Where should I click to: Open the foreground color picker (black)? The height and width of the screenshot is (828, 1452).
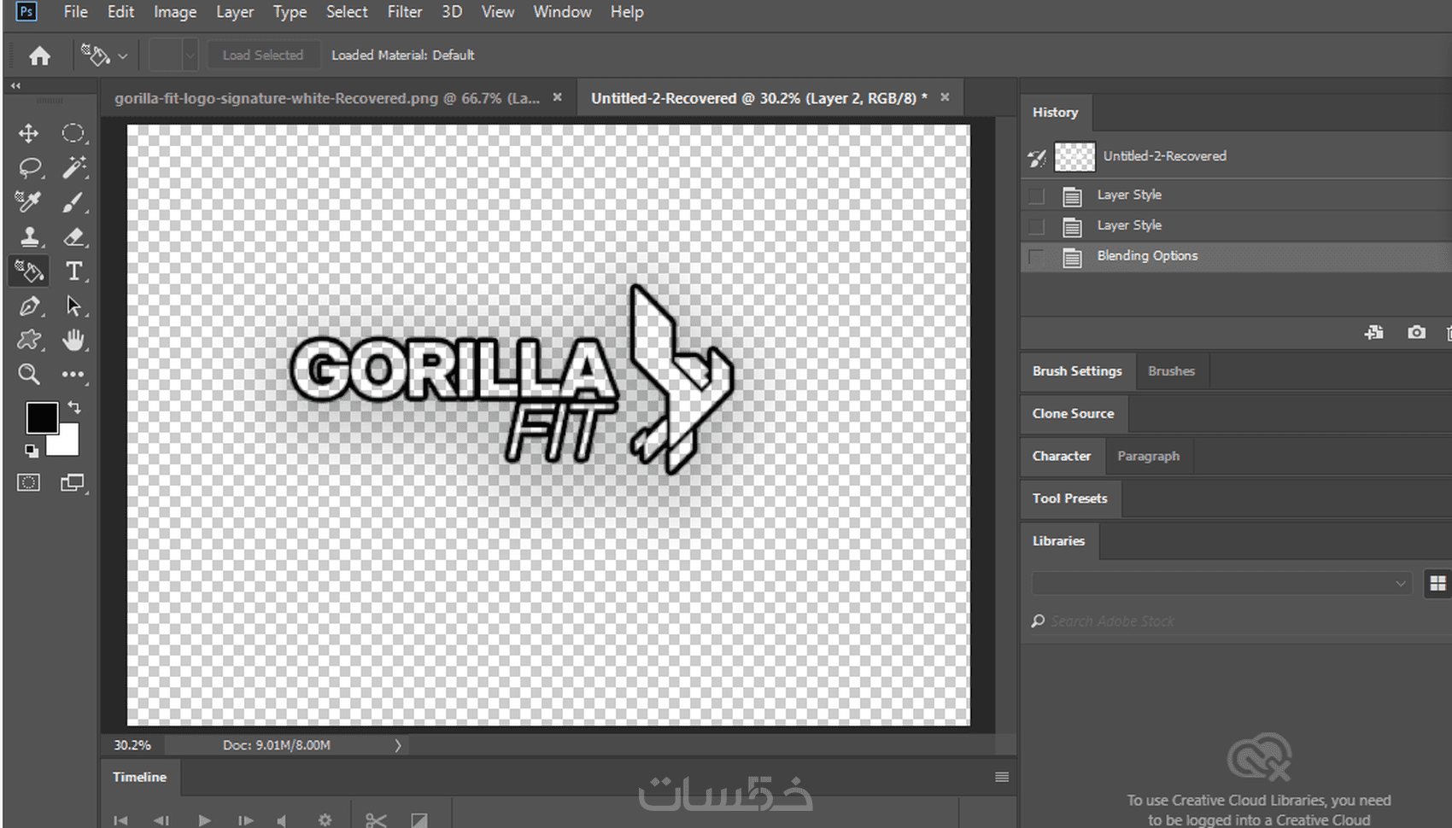coord(41,417)
